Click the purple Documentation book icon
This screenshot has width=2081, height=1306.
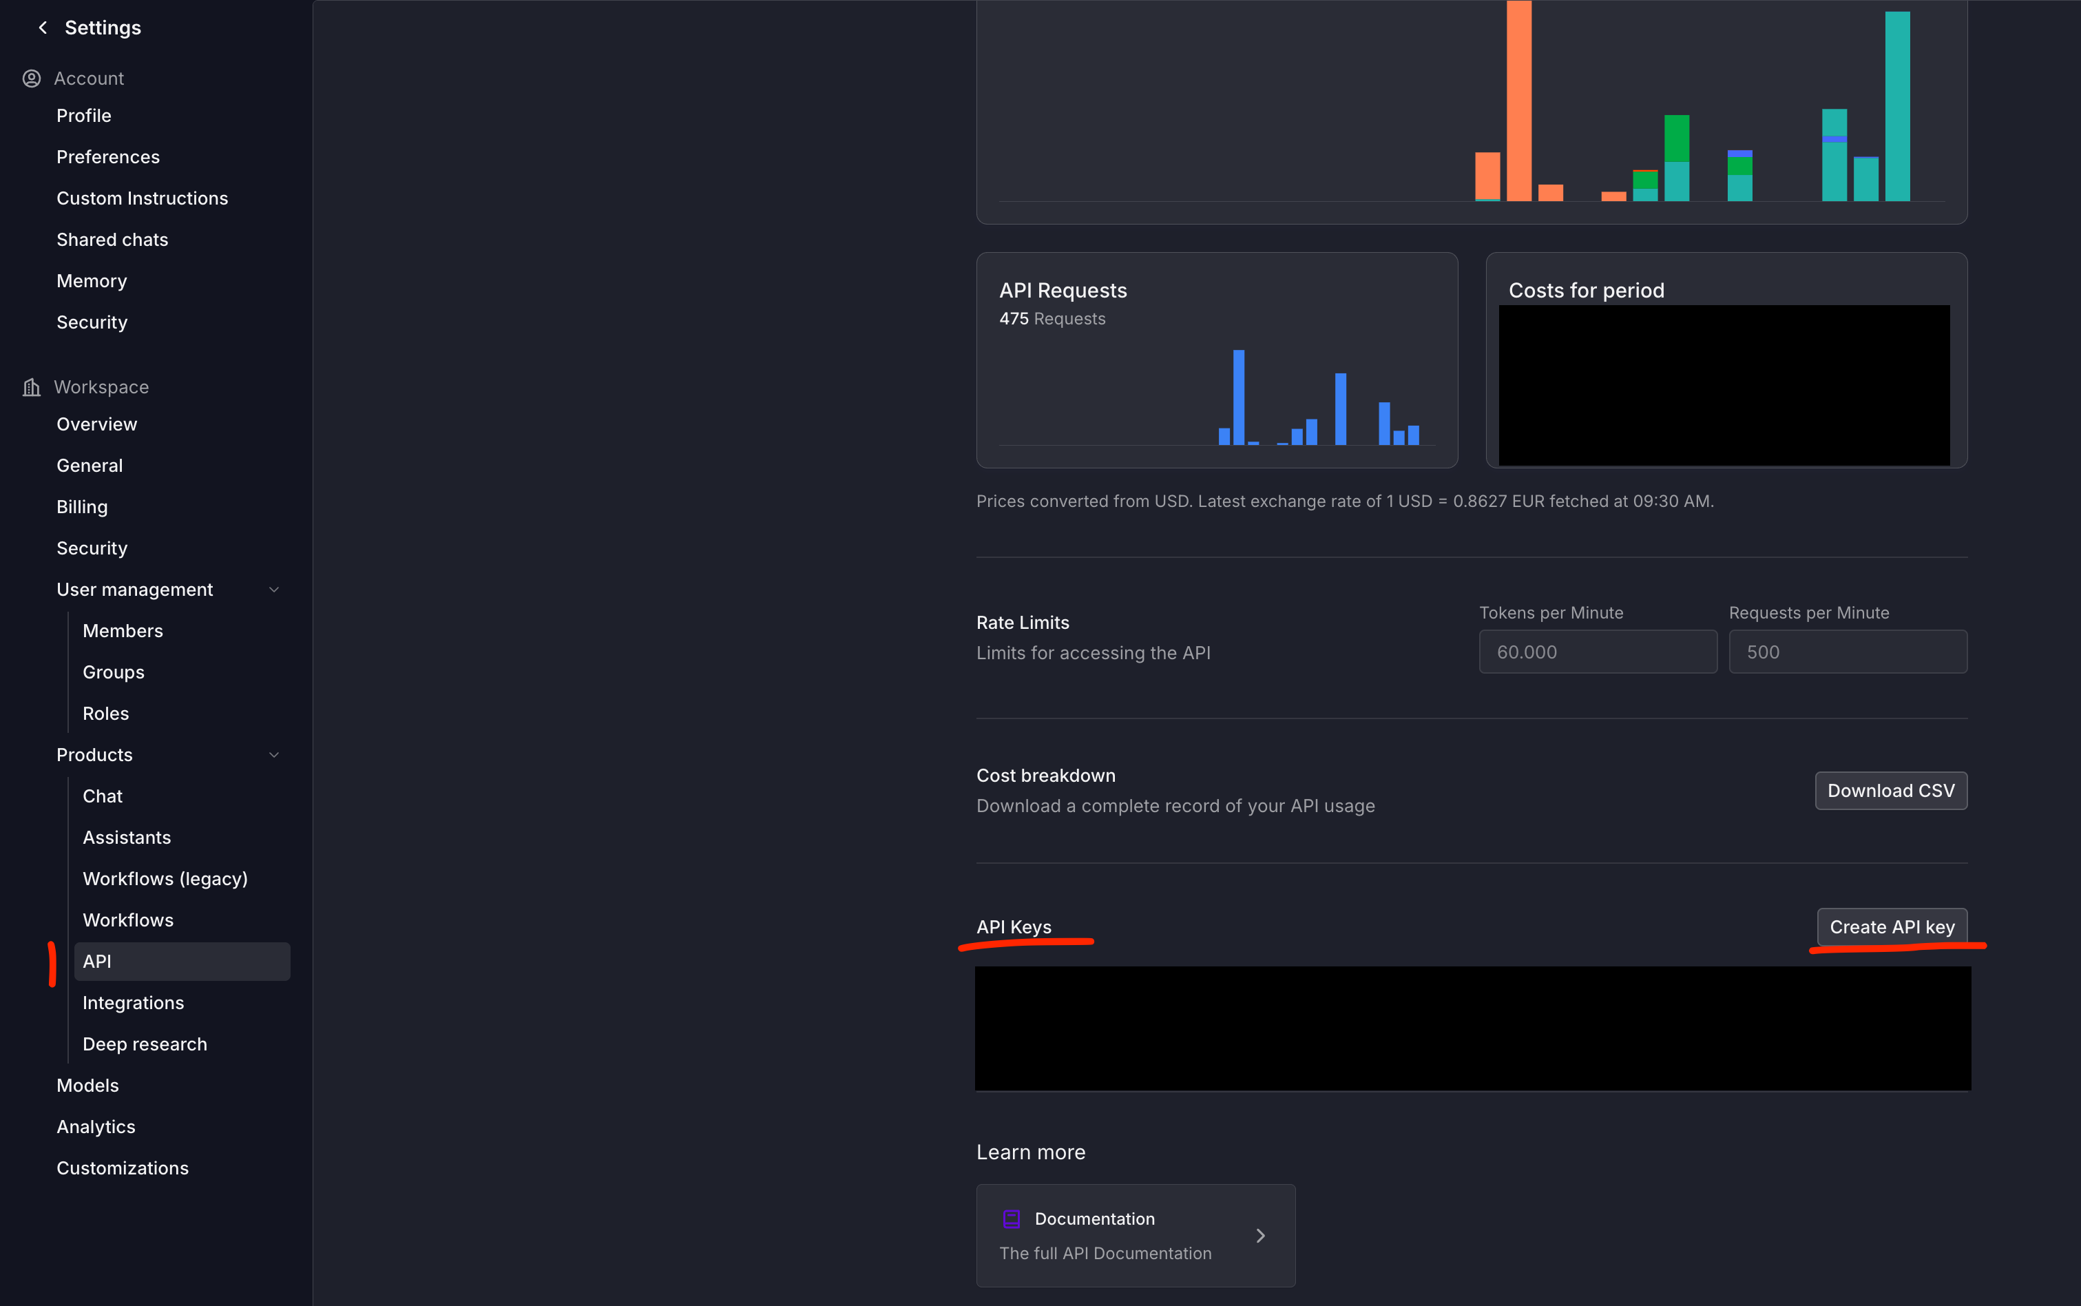click(1011, 1219)
